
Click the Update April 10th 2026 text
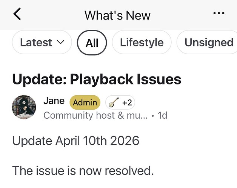76,141
